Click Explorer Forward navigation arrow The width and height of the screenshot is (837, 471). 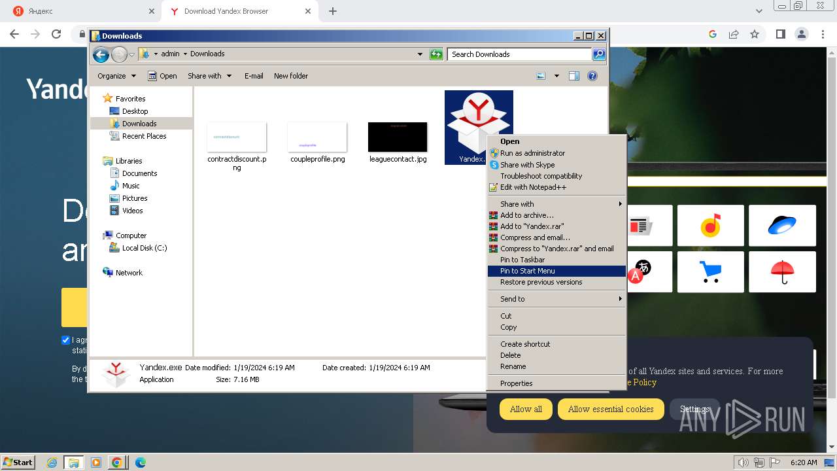pyautogui.click(x=119, y=54)
